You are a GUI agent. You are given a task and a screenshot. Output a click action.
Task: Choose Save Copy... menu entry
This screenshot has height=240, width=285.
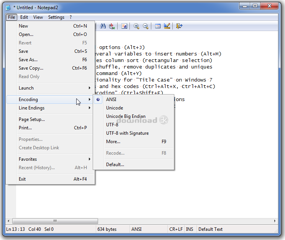point(50,68)
